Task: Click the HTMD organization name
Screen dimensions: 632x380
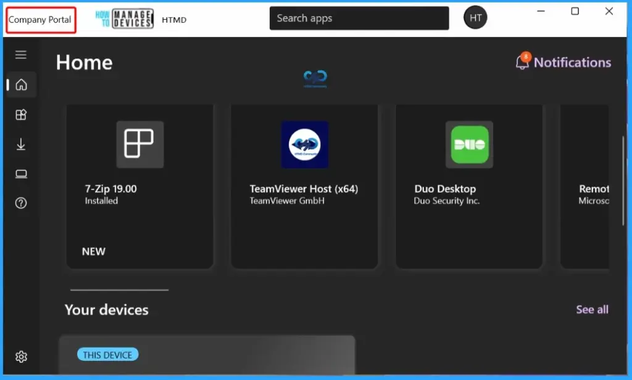Action: 174,20
